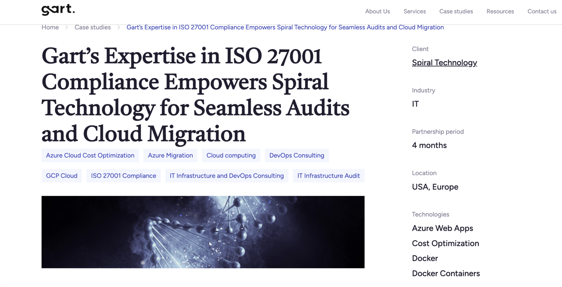Click the DNA helix case study image

pyautogui.click(x=203, y=232)
